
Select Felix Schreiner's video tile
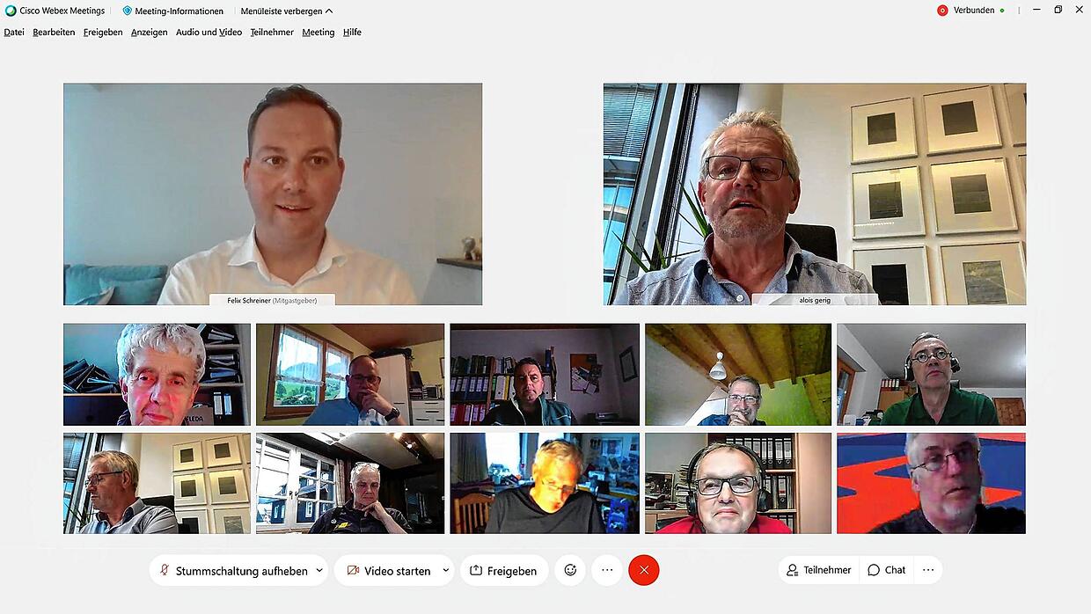[x=273, y=194]
